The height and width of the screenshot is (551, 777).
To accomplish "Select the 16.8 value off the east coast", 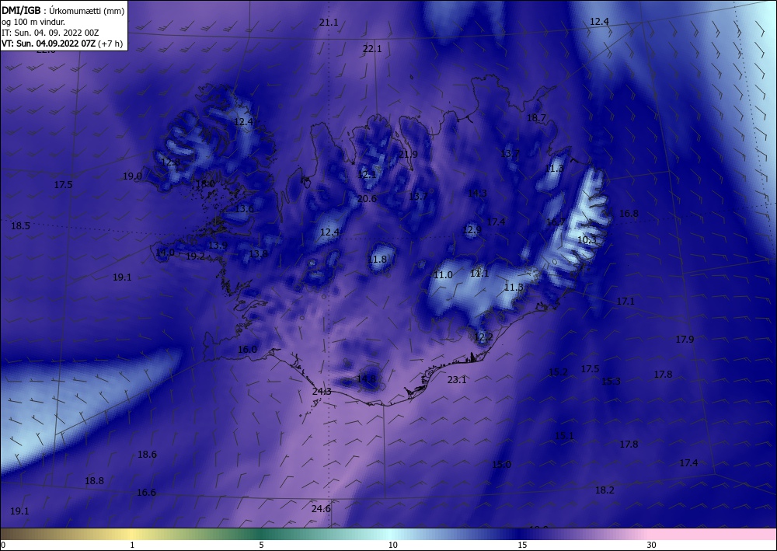I will click(629, 214).
